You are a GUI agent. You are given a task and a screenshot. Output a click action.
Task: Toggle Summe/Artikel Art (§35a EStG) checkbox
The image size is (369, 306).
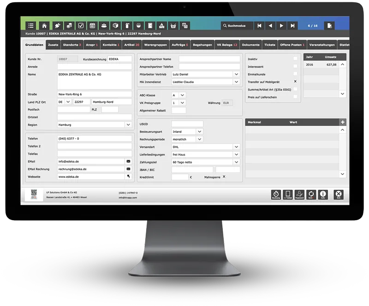tap(295, 89)
